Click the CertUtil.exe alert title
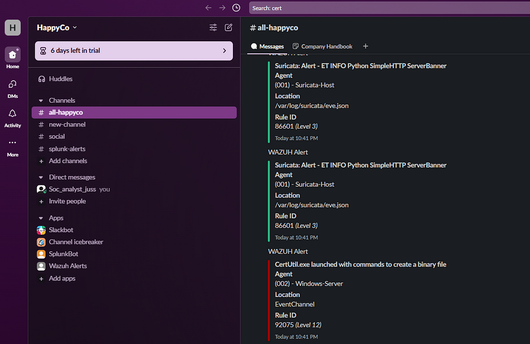Viewport: 530px width, 344px height. [x=360, y=265]
